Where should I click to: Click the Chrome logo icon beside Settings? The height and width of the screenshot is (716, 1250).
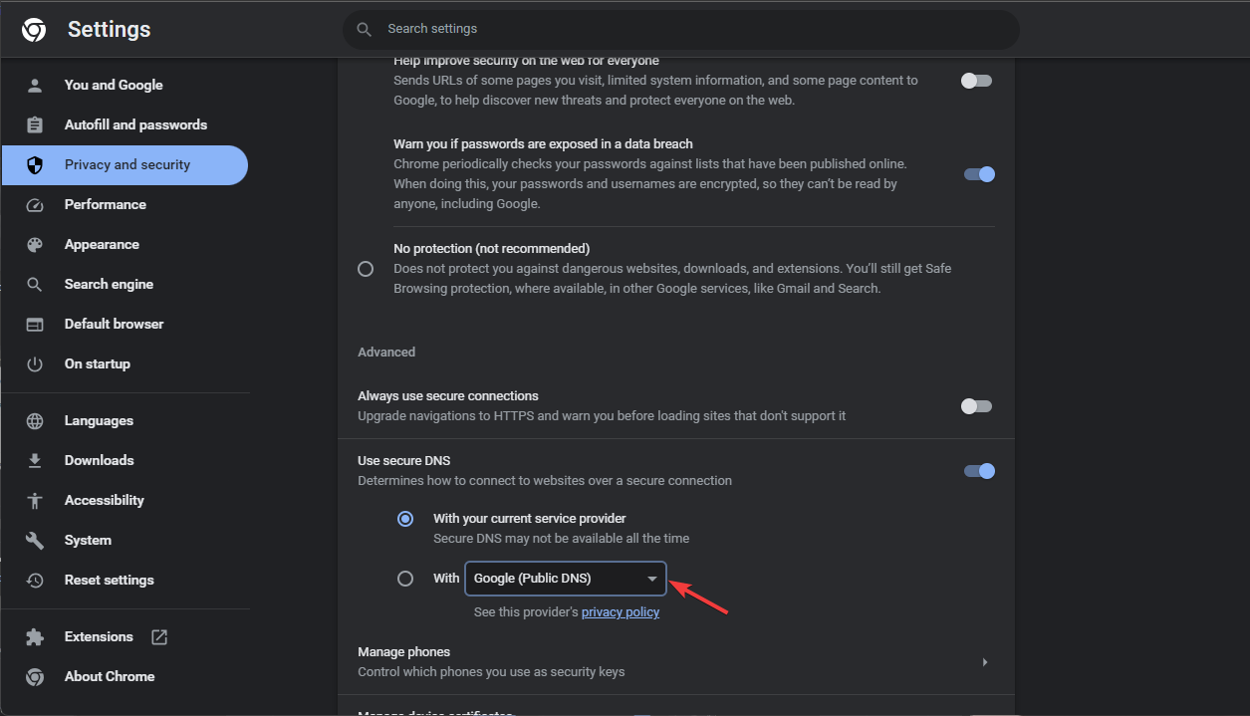pos(34,31)
